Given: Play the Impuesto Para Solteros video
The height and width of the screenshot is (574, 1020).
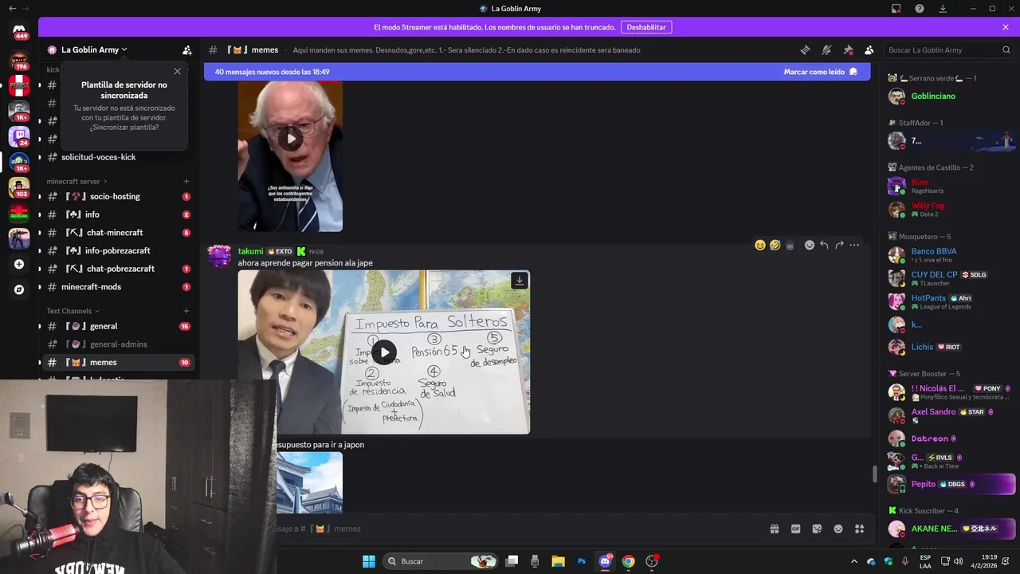Looking at the screenshot, I should [384, 352].
